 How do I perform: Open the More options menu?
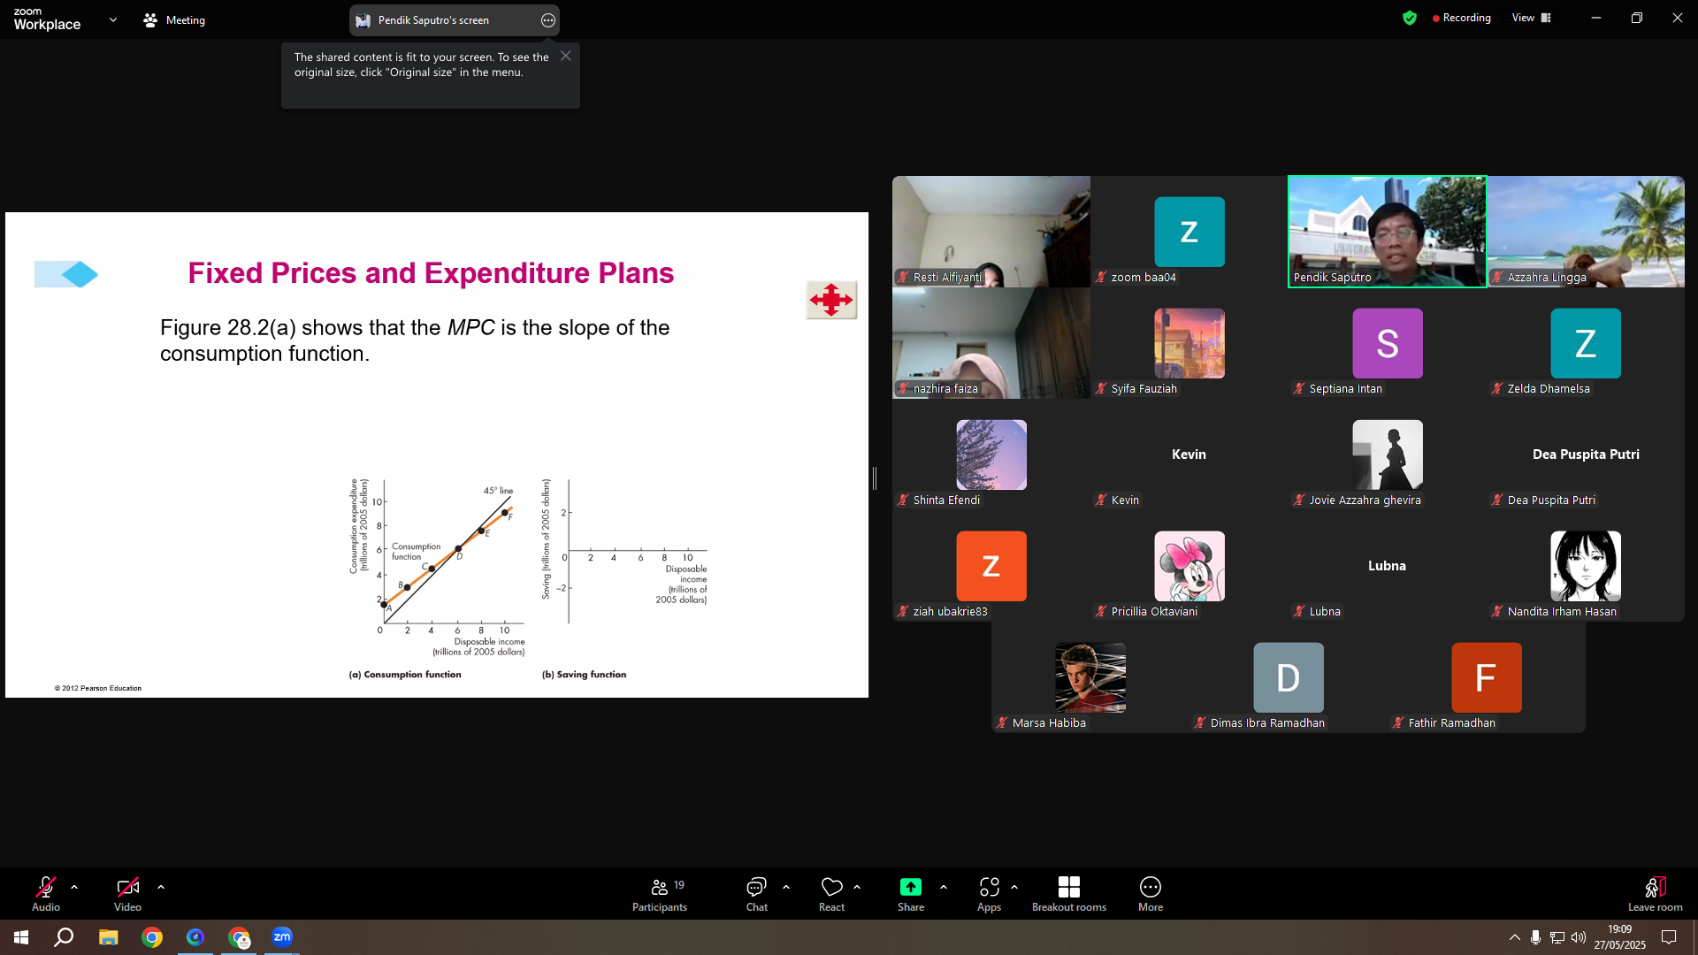(1151, 893)
